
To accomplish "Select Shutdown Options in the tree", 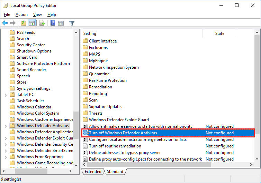I will [34, 51].
